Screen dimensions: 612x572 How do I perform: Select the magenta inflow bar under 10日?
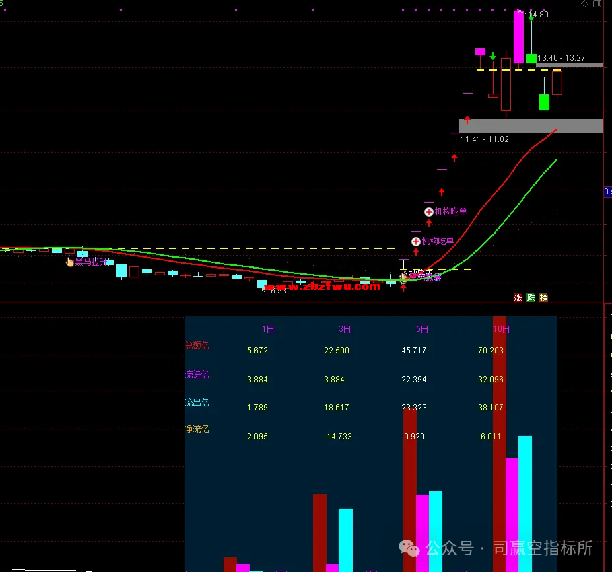coord(512,515)
